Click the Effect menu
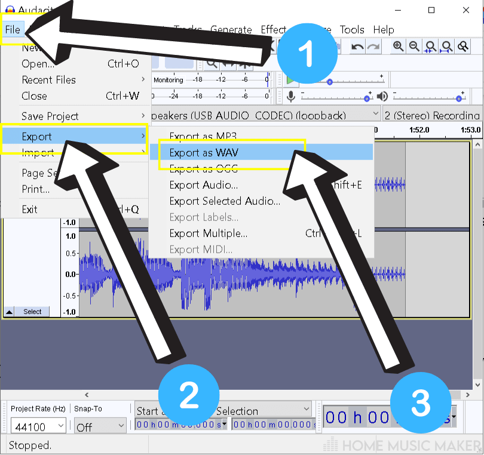Viewport: 484px width, 455px height. [x=274, y=30]
